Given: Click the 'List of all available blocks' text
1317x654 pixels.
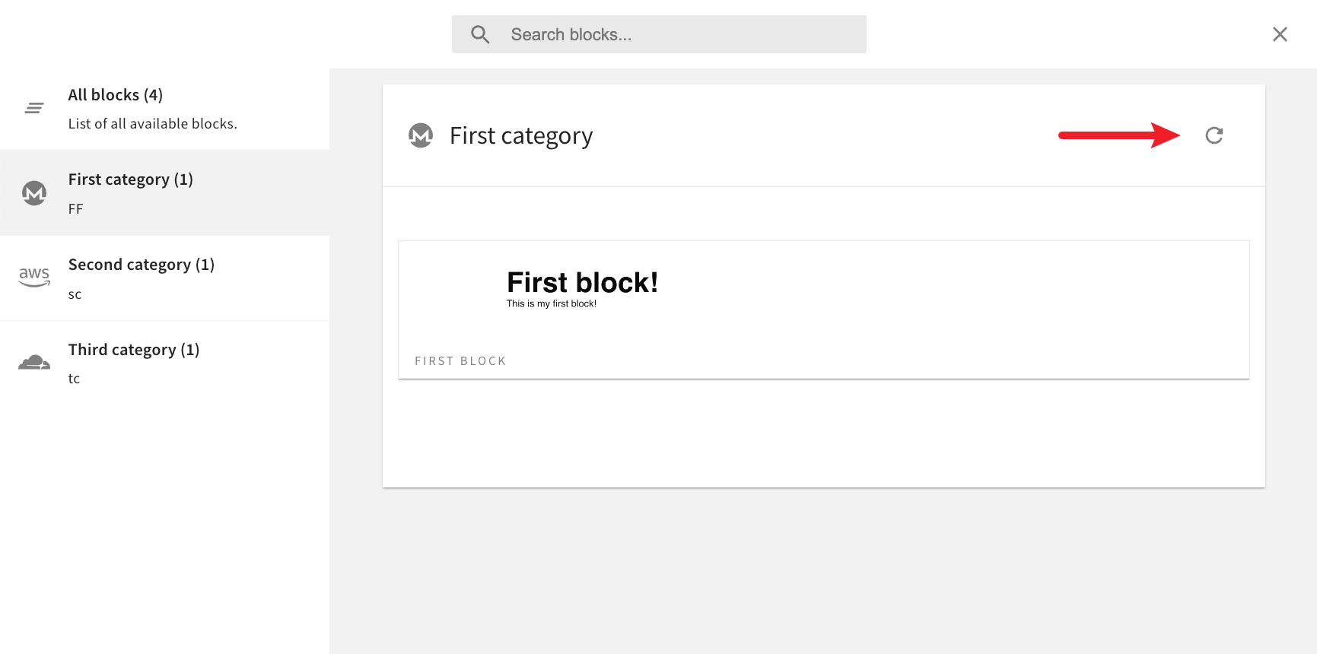Looking at the screenshot, I should (x=152, y=123).
